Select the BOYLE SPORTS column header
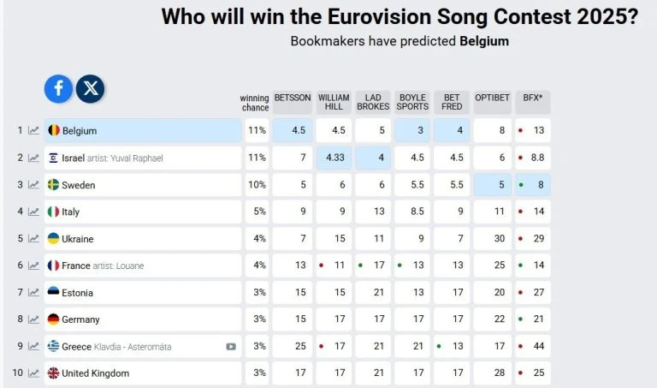 click(x=412, y=102)
